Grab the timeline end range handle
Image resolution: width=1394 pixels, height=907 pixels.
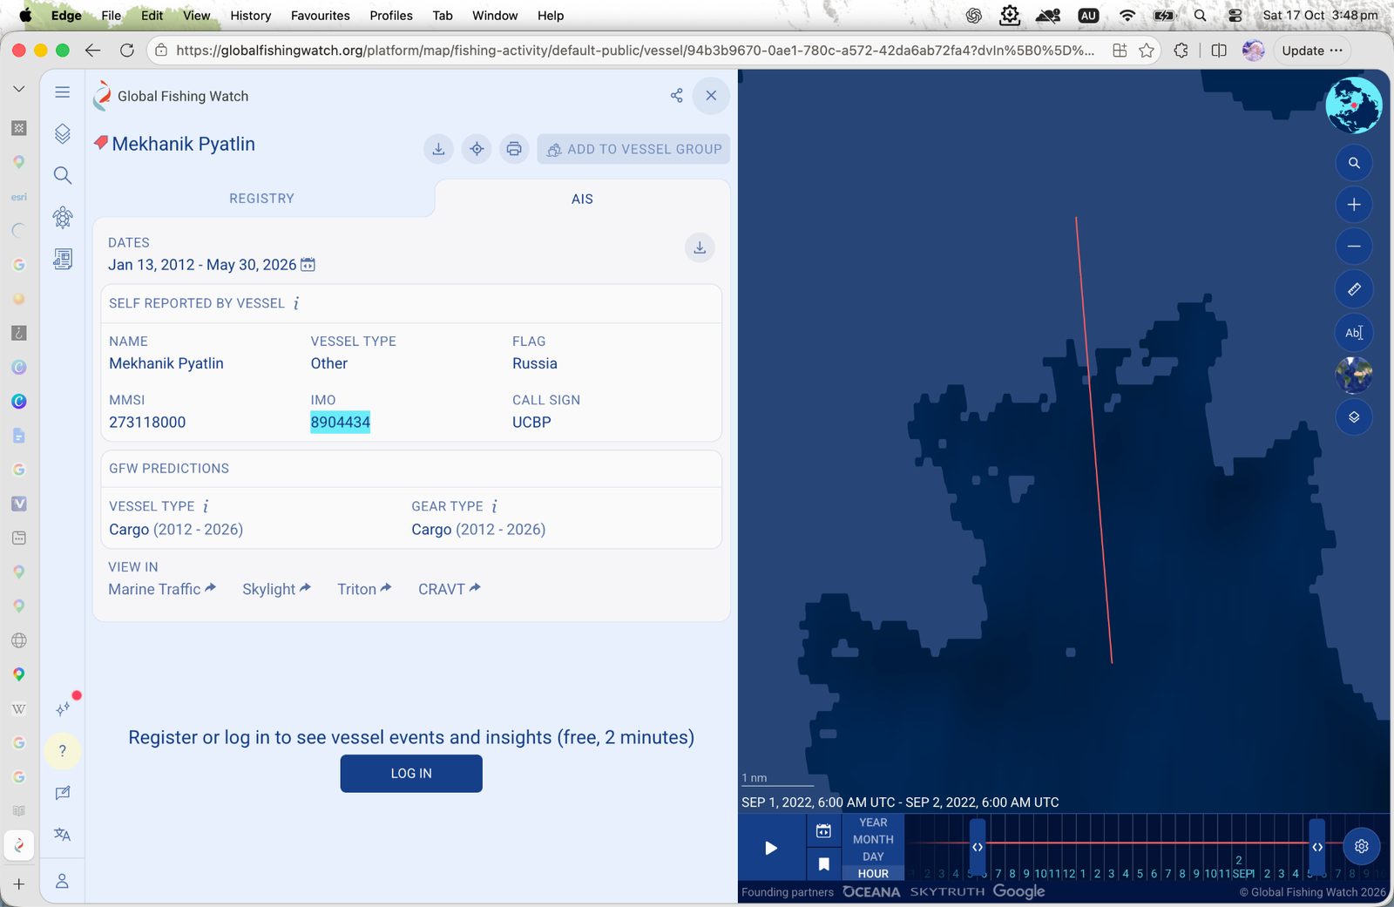tap(1317, 847)
